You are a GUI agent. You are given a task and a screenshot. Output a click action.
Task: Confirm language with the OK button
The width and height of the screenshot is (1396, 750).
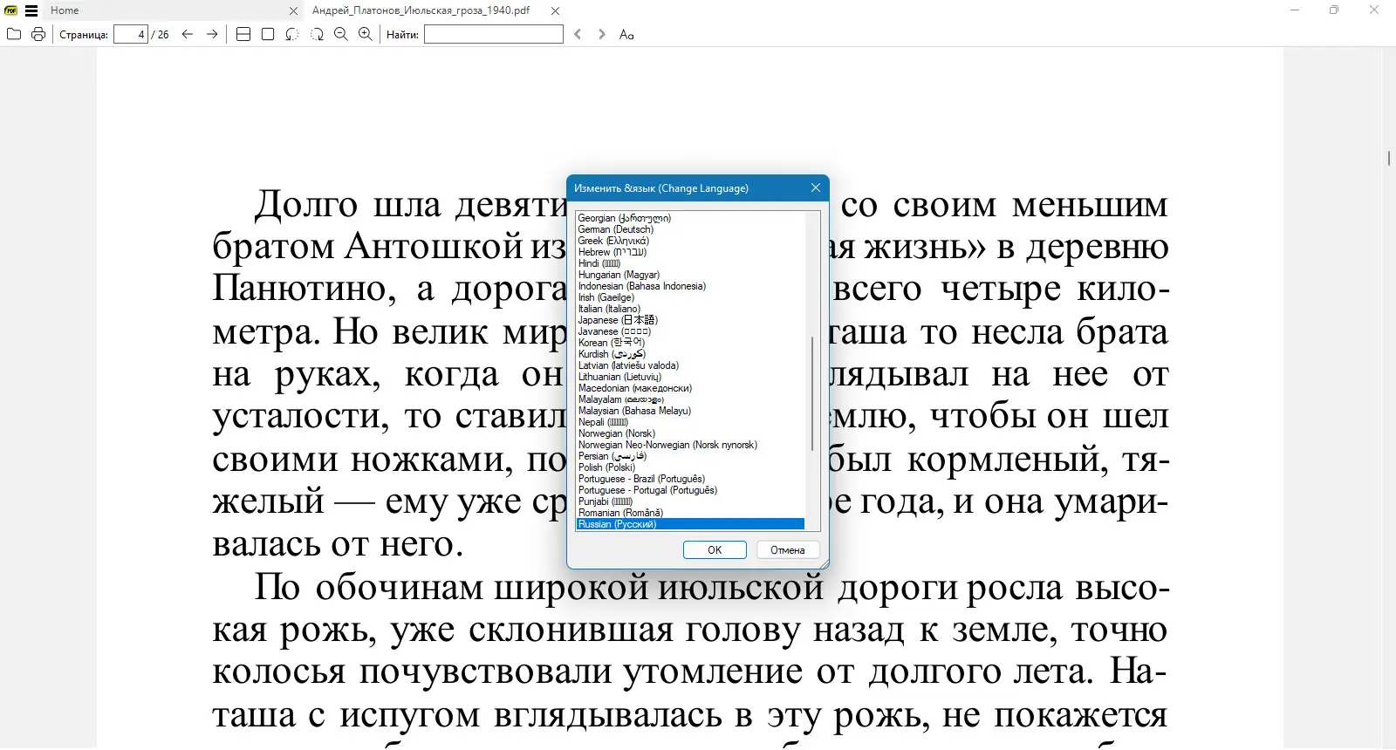[x=715, y=550]
